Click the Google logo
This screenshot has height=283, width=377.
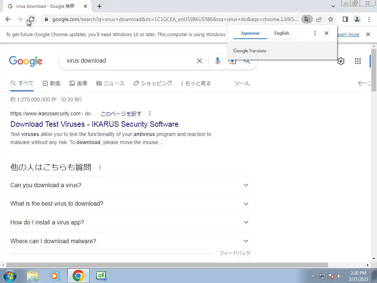[25, 61]
